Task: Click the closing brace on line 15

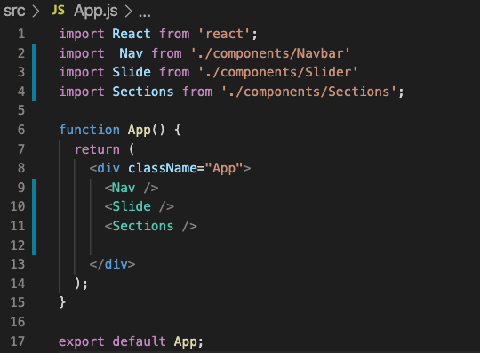Action: coord(62,302)
